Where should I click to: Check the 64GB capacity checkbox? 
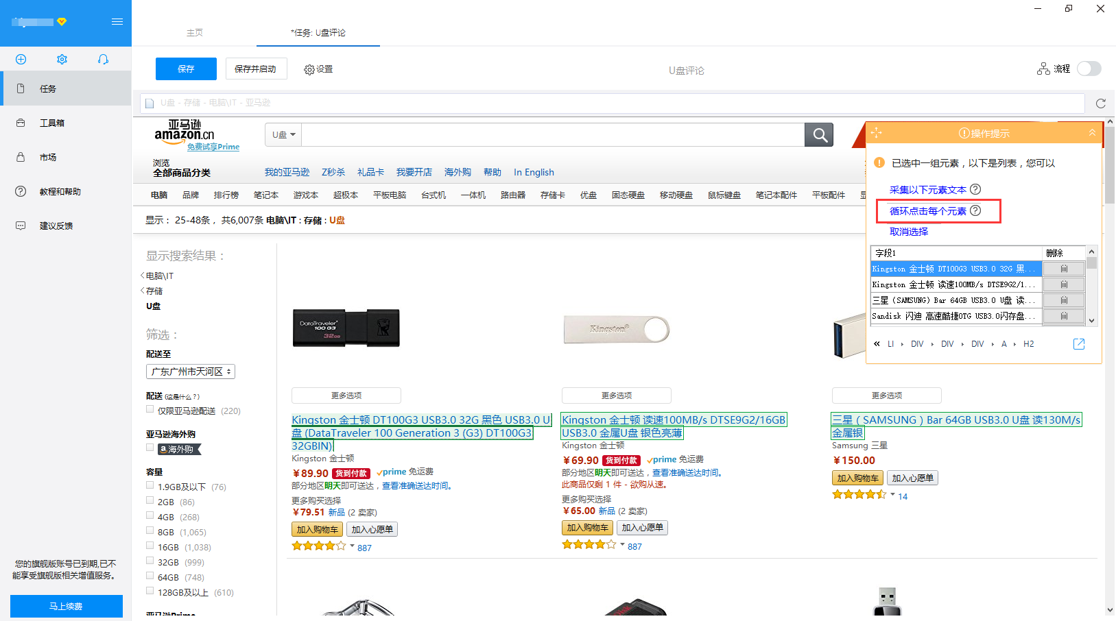tap(150, 576)
